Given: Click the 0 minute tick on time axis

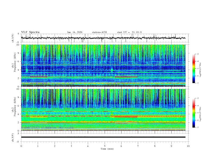Looking at the screenshot, I should coord(21,146).
